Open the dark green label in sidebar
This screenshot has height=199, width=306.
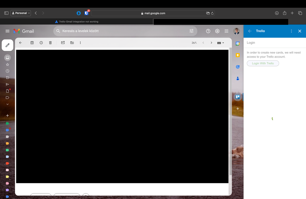point(7,123)
